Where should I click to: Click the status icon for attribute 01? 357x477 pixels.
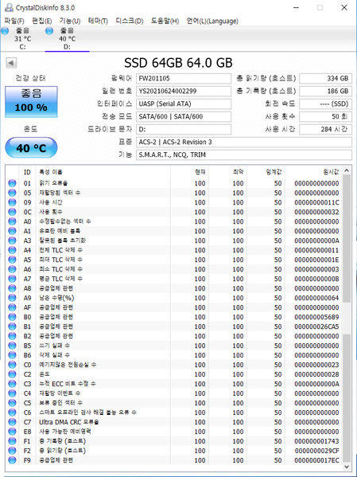click(12, 183)
